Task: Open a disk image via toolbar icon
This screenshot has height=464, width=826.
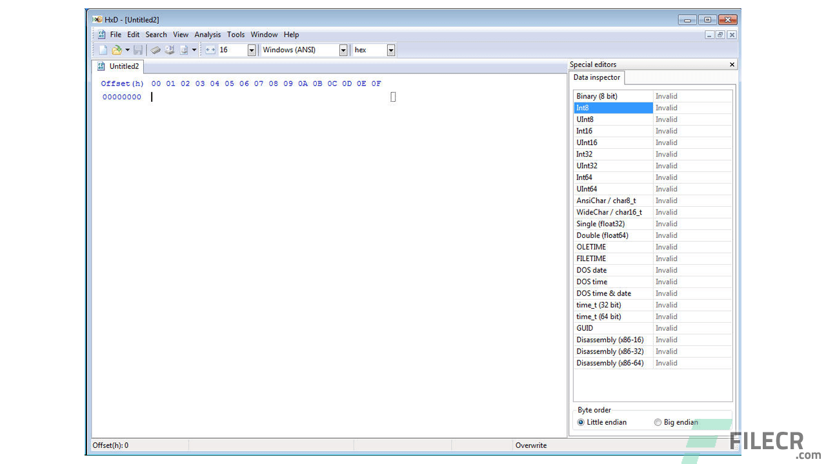Action: tap(185, 50)
